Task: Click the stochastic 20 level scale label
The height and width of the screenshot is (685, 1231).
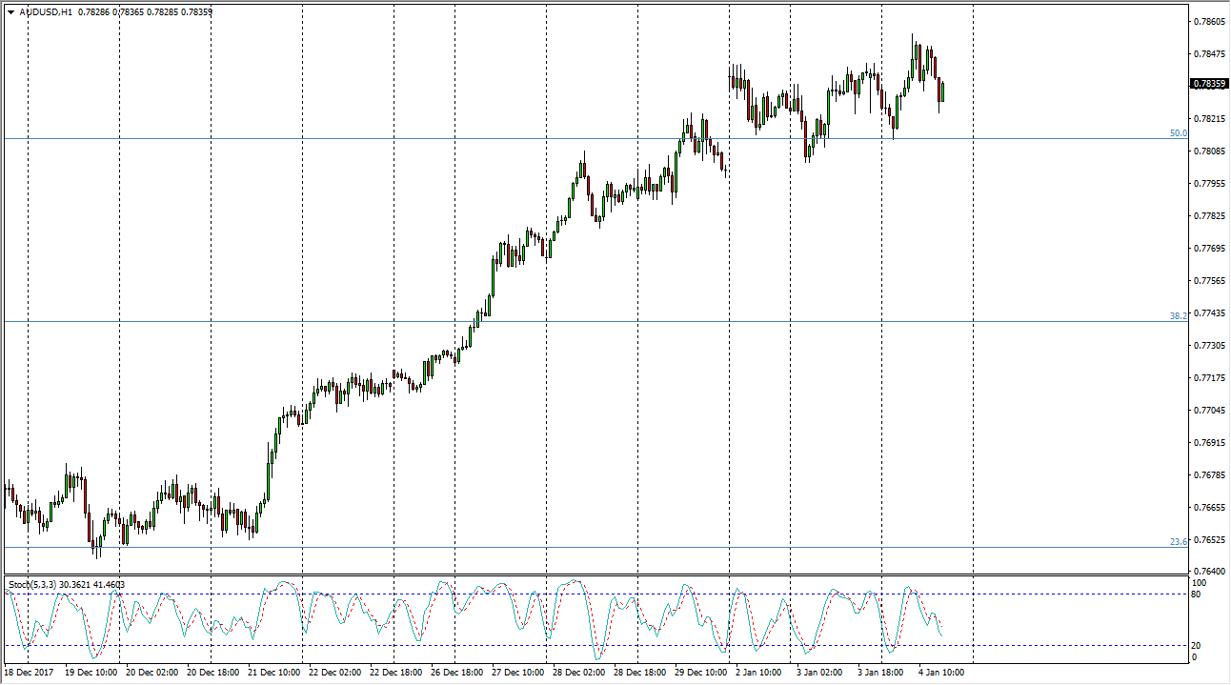Action: pyautogui.click(x=1197, y=646)
